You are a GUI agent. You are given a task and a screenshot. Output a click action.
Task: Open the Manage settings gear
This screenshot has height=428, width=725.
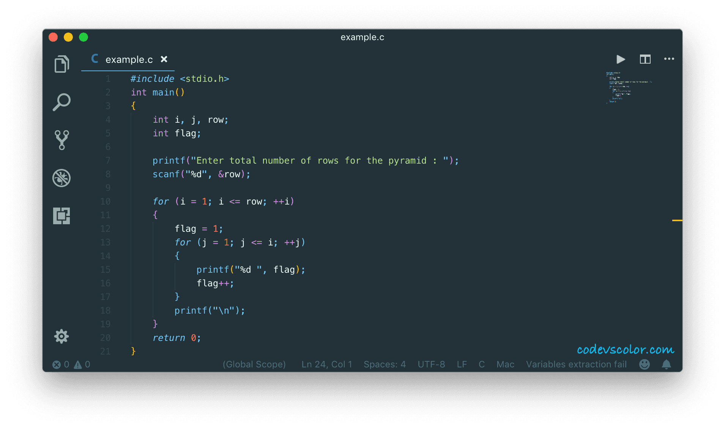61,336
